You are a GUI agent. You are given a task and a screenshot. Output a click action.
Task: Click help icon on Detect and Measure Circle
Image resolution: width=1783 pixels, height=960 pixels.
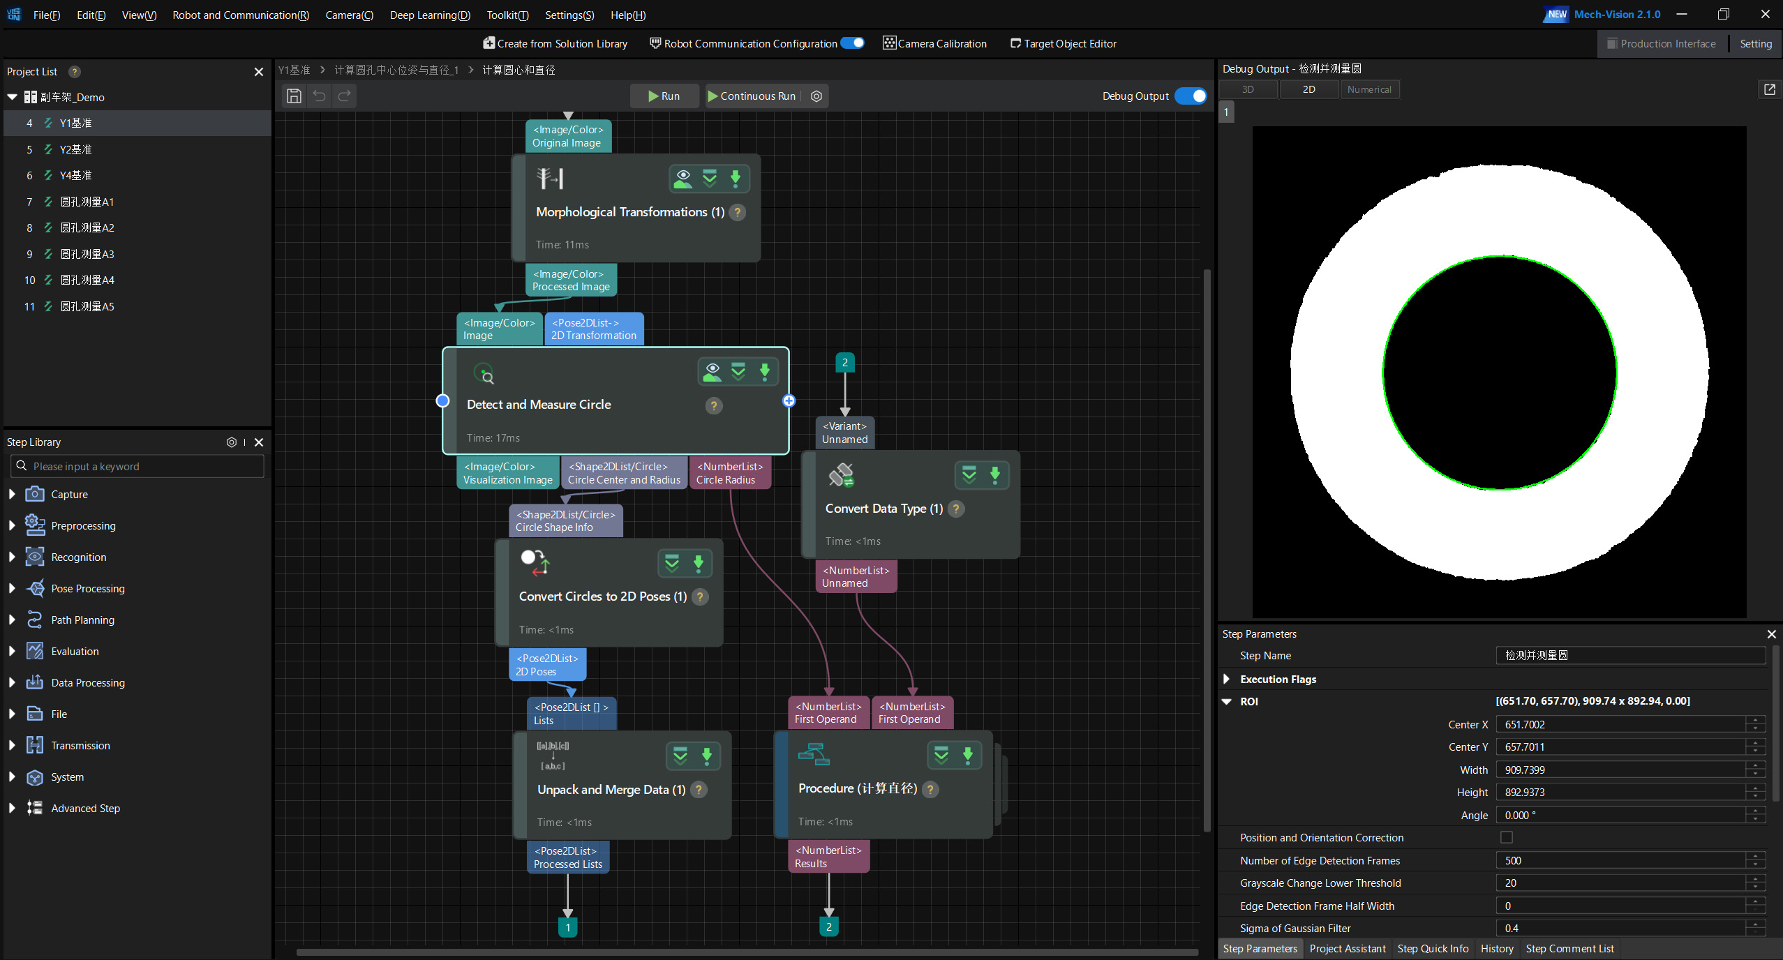point(713,406)
